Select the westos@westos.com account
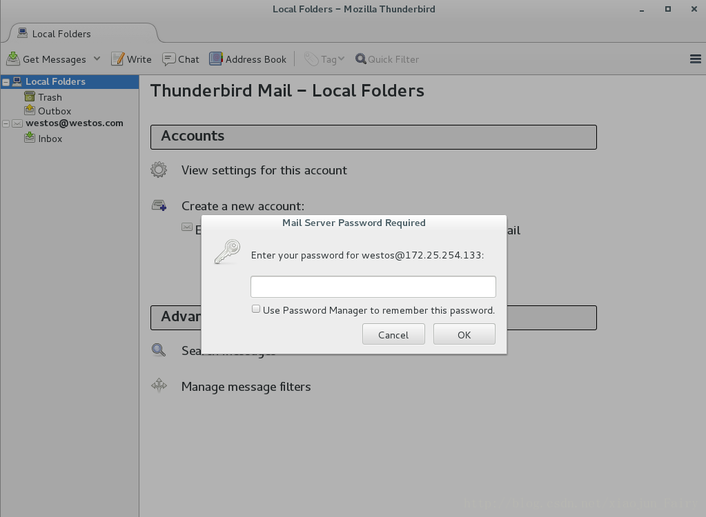The image size is (706, 517). click(x=75, y=123)
